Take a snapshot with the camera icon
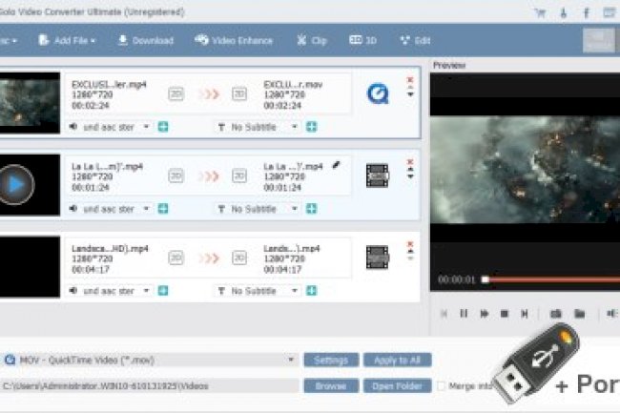The width and height of the screenshot is (620, 413). tap(555, 313)
